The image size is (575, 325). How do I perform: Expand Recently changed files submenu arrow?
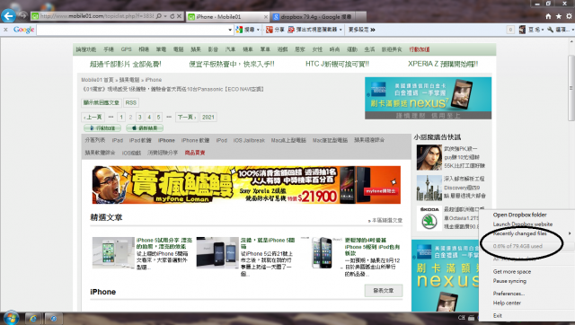pos(570,233)
